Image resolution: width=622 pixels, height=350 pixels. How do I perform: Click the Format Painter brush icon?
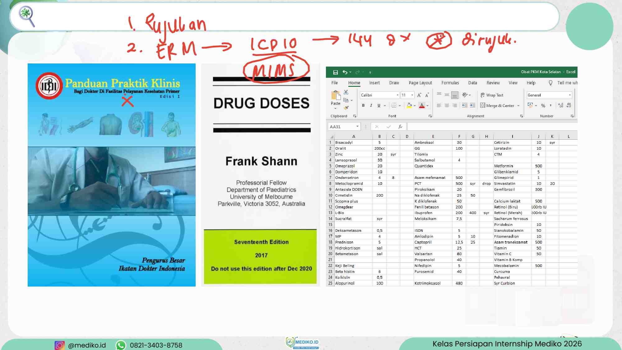click(346, 108)
